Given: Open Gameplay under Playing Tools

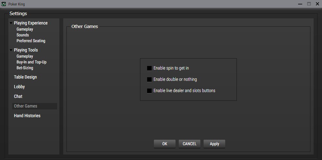Looking at the screenshot, I should pos(25,56).
